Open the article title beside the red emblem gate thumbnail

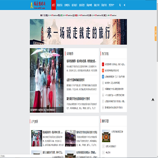click(117, 132)
